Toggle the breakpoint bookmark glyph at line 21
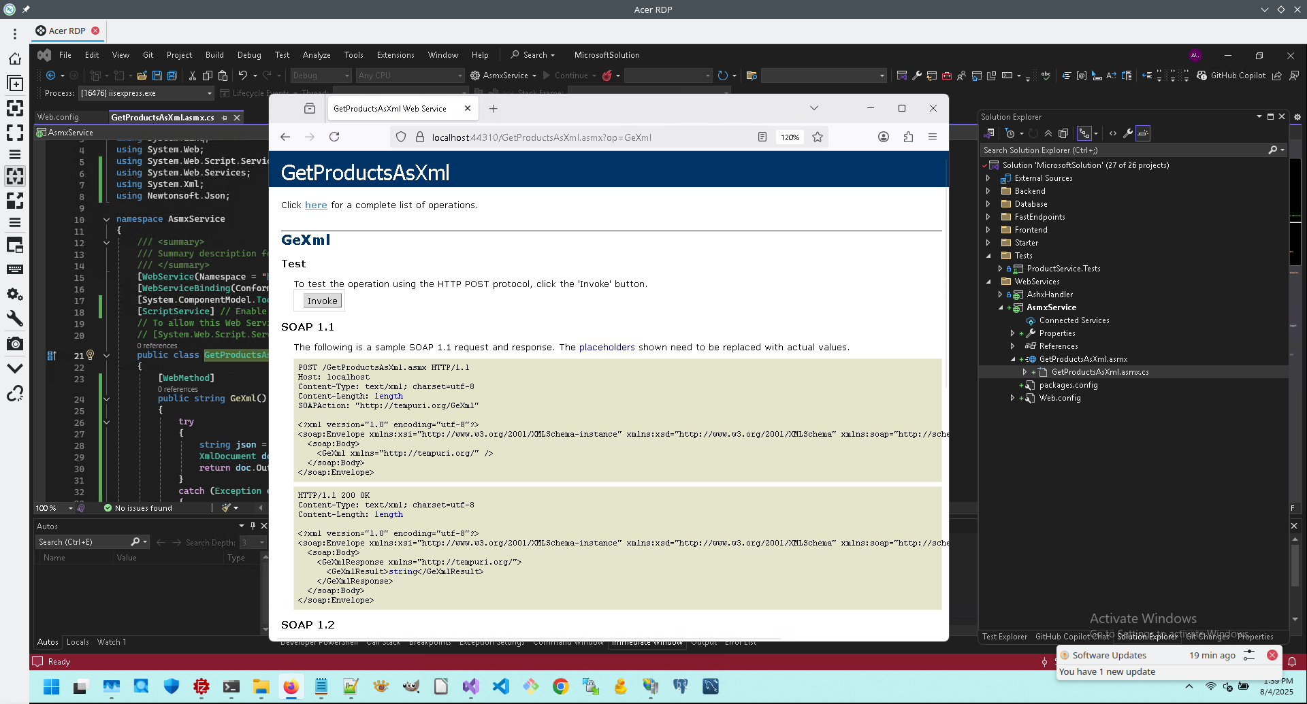The image size is (1307, 704). (x=52, y=356)
